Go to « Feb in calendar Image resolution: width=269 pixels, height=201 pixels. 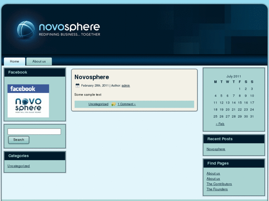point(220,124)
